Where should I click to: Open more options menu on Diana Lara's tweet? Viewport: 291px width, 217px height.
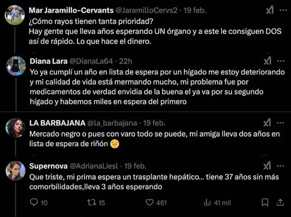coord(280,61)
